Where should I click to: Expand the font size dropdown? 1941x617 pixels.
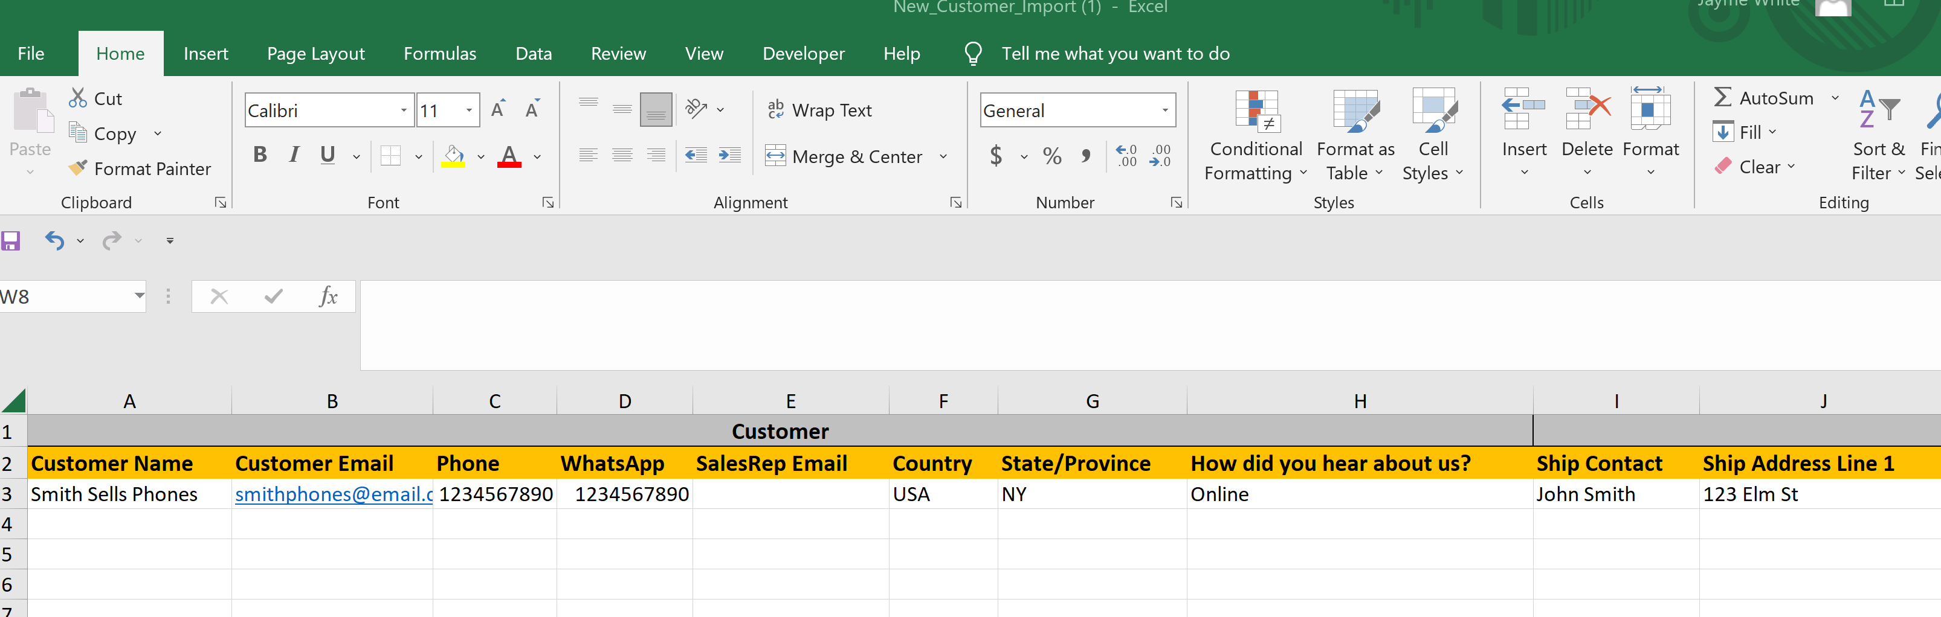tap(470, 110)
